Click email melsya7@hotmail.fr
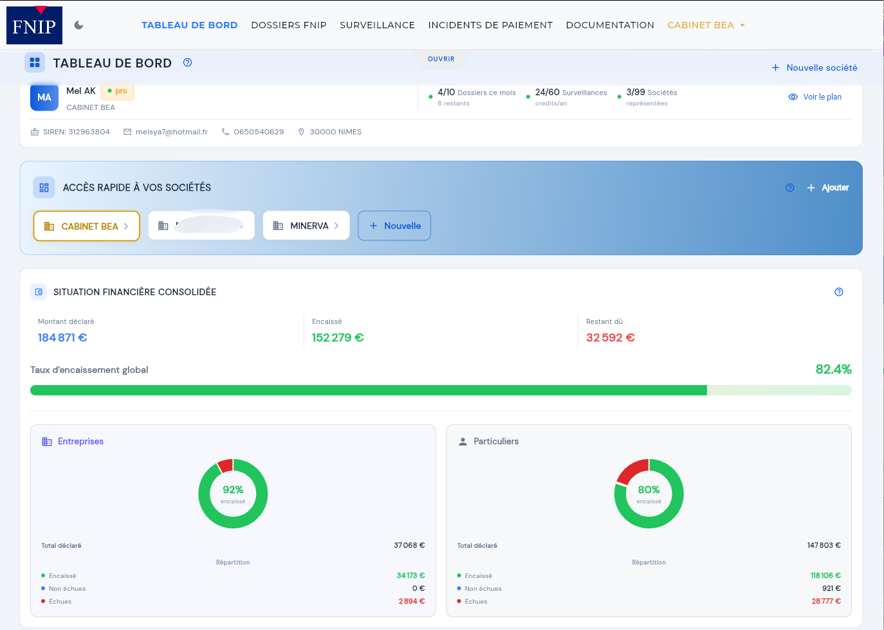Image resolution: width=884 pixels, height=630 pixels. click(x=172, y=132)
